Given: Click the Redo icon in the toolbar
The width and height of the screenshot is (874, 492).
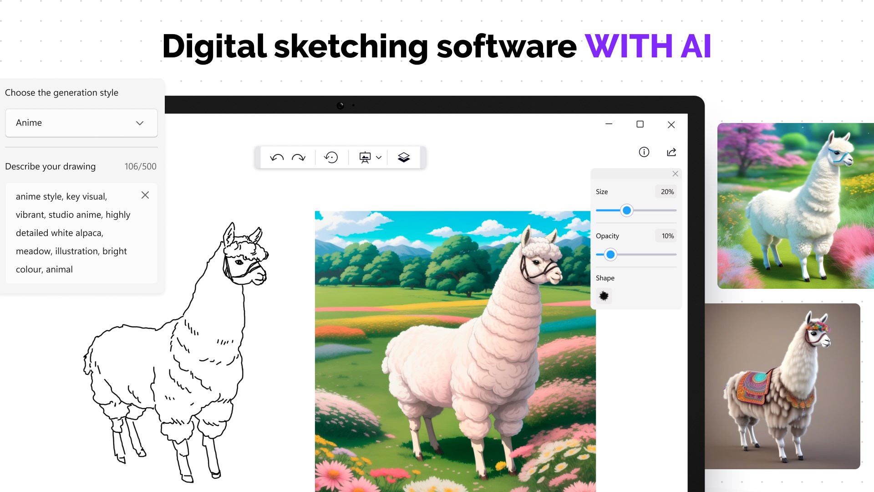Looking at the screenshot, I should [x=298, y=157].
